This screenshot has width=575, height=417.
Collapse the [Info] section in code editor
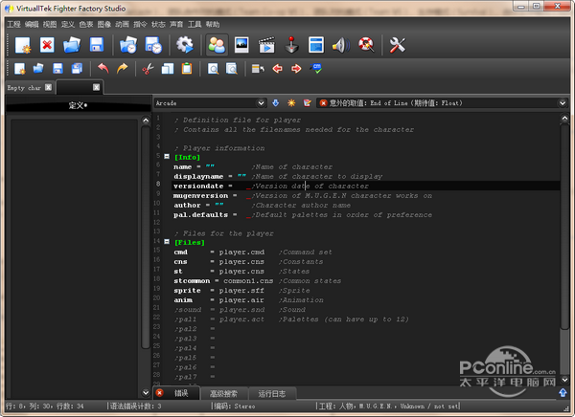[x=167, y=157]
